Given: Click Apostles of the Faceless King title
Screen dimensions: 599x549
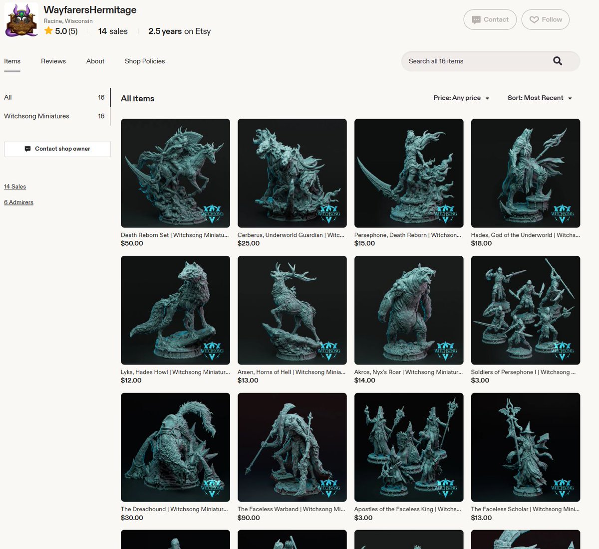Looking at the screenshot, I should coord(408,509).
